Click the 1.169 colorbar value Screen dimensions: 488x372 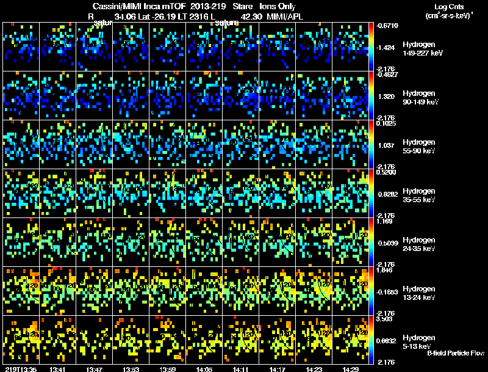click(x=384, y=221)
